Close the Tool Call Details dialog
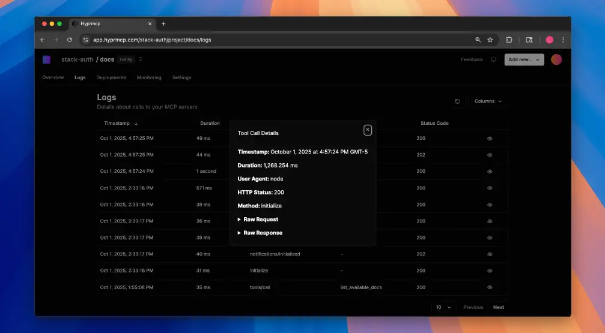 click(367, 130)
